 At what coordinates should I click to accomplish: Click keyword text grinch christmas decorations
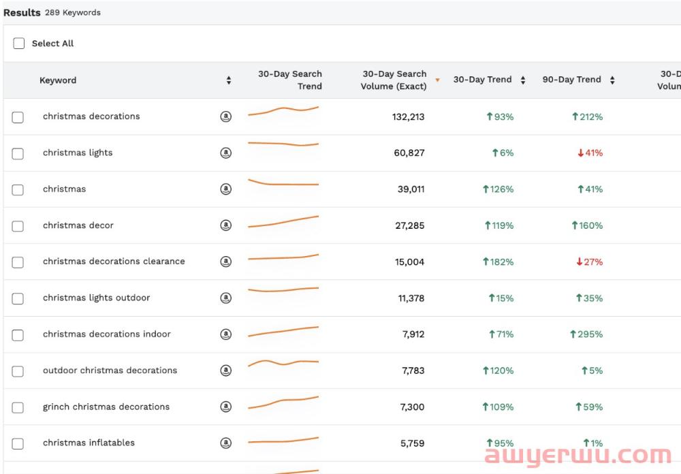click(x=106, y=407)
